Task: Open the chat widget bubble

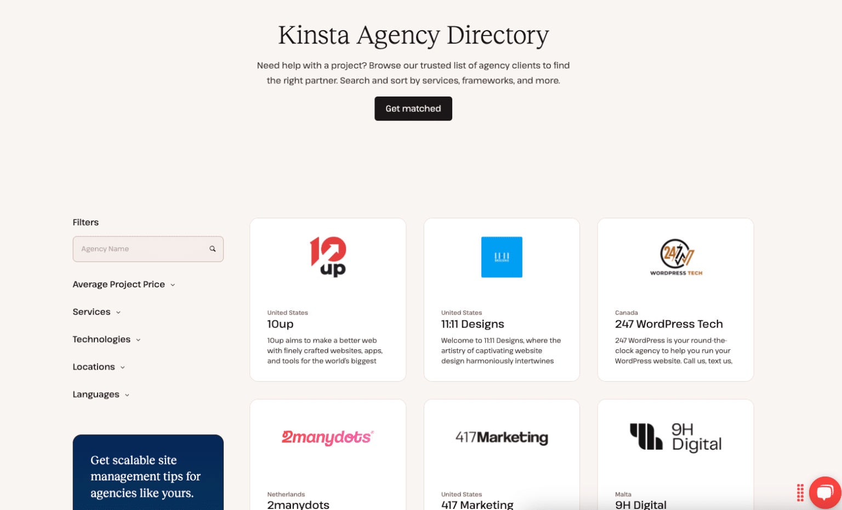Action: click(x=825, y=492)
